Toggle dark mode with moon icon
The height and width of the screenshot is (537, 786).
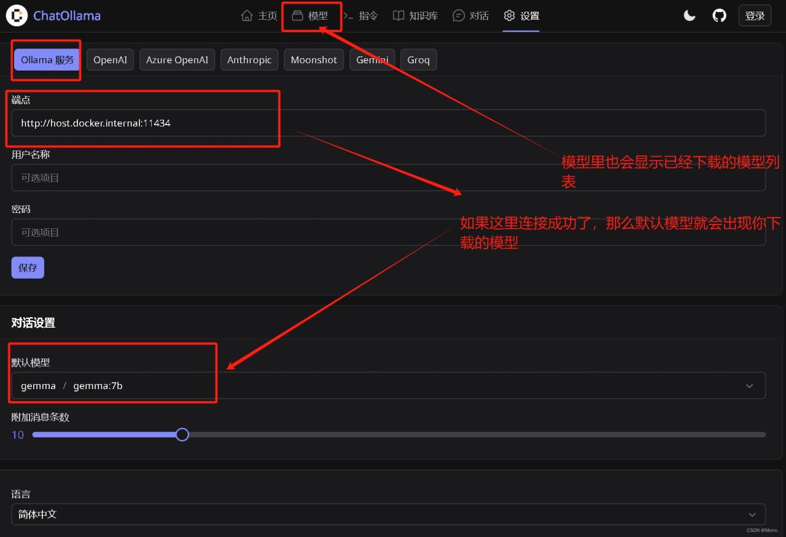click(690, 16)
